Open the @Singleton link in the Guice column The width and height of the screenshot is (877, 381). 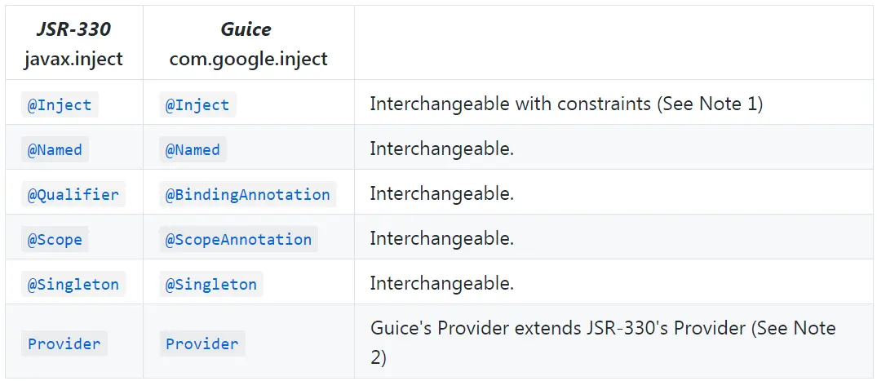(211, 285)
